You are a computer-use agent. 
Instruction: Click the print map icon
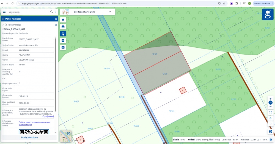pos(63,27)
